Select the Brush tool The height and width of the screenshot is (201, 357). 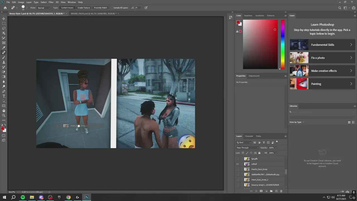point(4,57)
